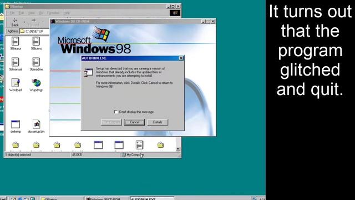The image size is (355, 200).
Task: Open the Go menu in folder window
Action: pyautogui.click(x=40, y=13)
